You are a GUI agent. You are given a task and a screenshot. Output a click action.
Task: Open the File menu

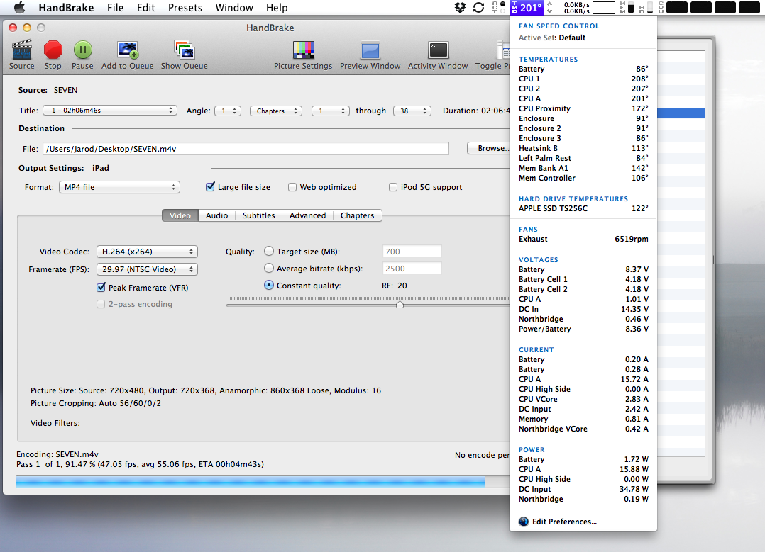115,7
